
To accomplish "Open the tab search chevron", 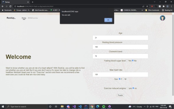I will [155, 2].
